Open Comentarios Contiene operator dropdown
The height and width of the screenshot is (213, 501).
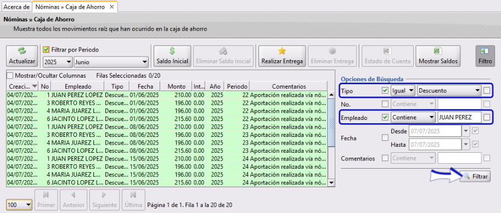[413, 158]
